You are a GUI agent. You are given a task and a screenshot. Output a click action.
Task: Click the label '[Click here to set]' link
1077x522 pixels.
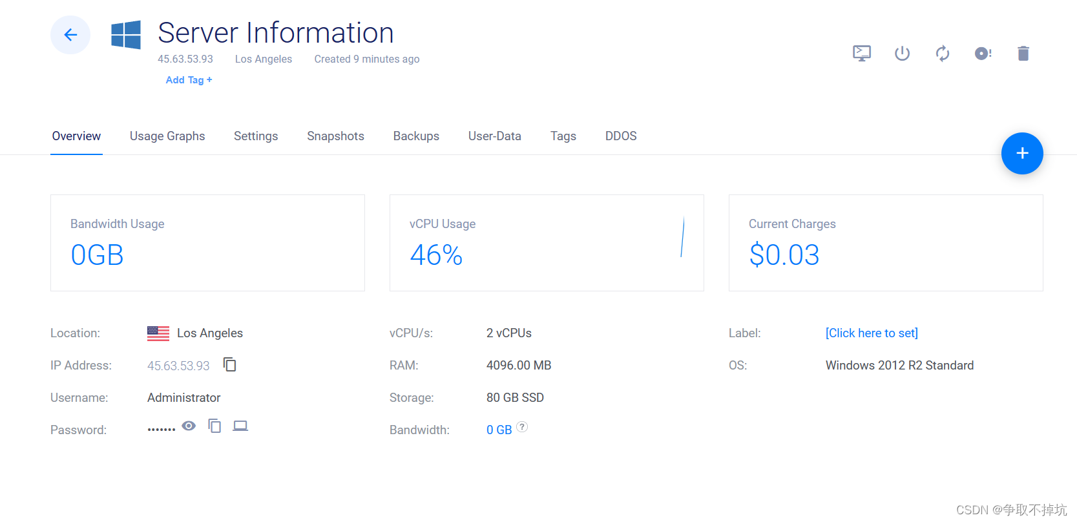(x=871, y=333)
